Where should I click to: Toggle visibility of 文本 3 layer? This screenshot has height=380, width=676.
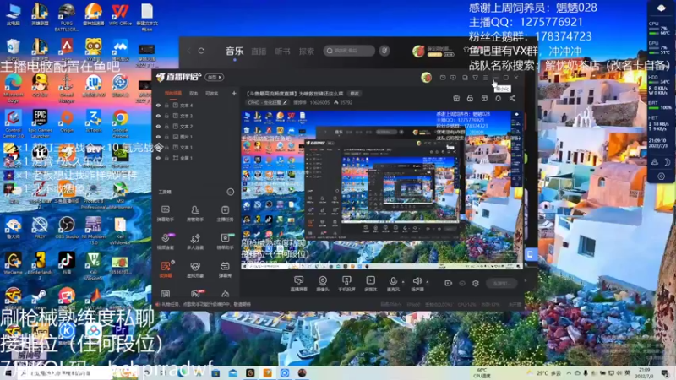(158, 116)
